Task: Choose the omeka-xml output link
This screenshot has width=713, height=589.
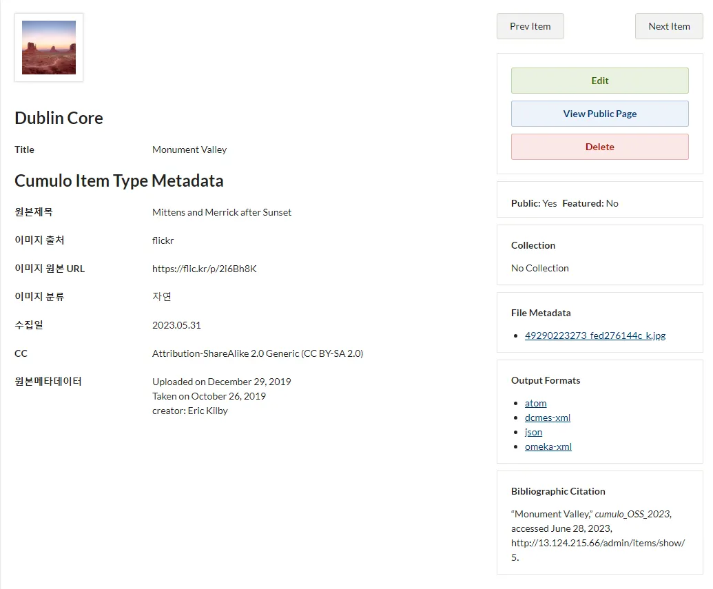Action: (548, 446)
